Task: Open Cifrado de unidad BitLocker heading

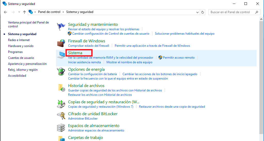Action: (x=93, y=114)
